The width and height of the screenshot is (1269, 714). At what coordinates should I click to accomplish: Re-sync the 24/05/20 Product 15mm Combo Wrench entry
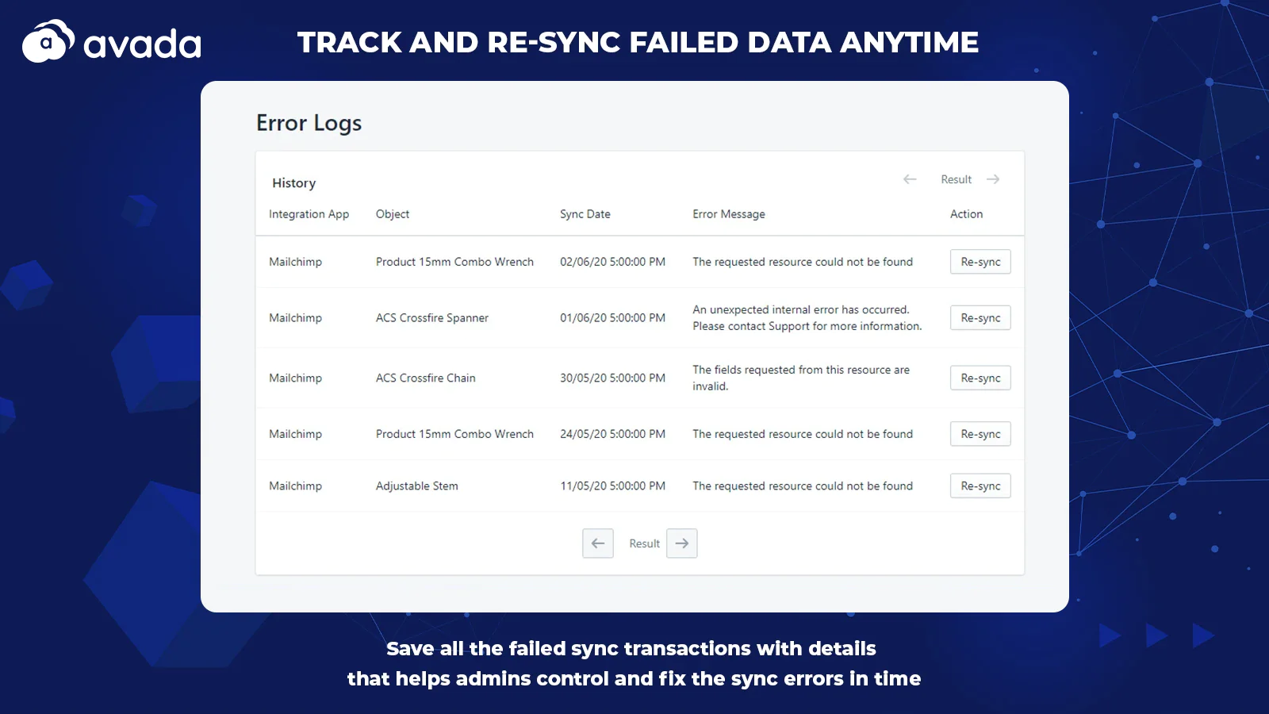pyautogui.click(x=980, y=434)
